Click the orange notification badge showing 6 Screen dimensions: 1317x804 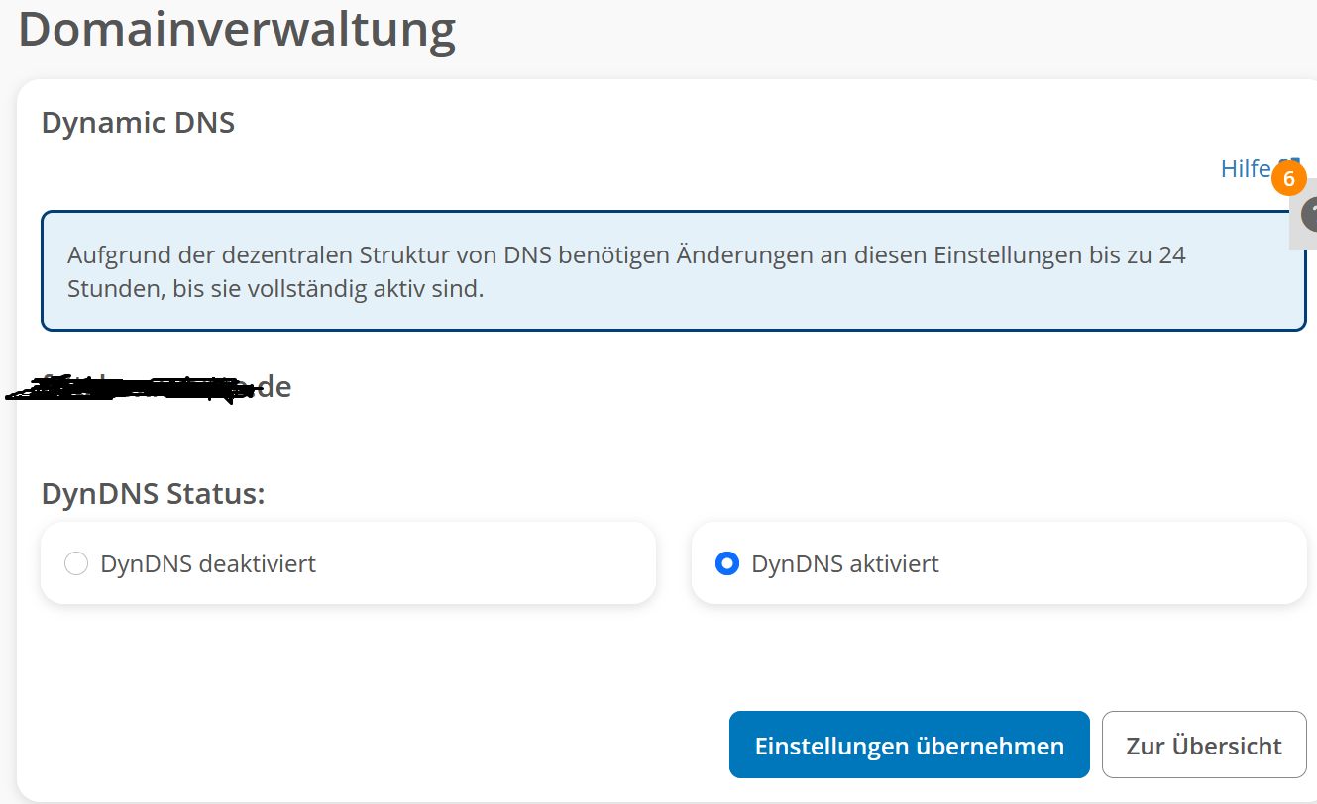(1289, 179)
